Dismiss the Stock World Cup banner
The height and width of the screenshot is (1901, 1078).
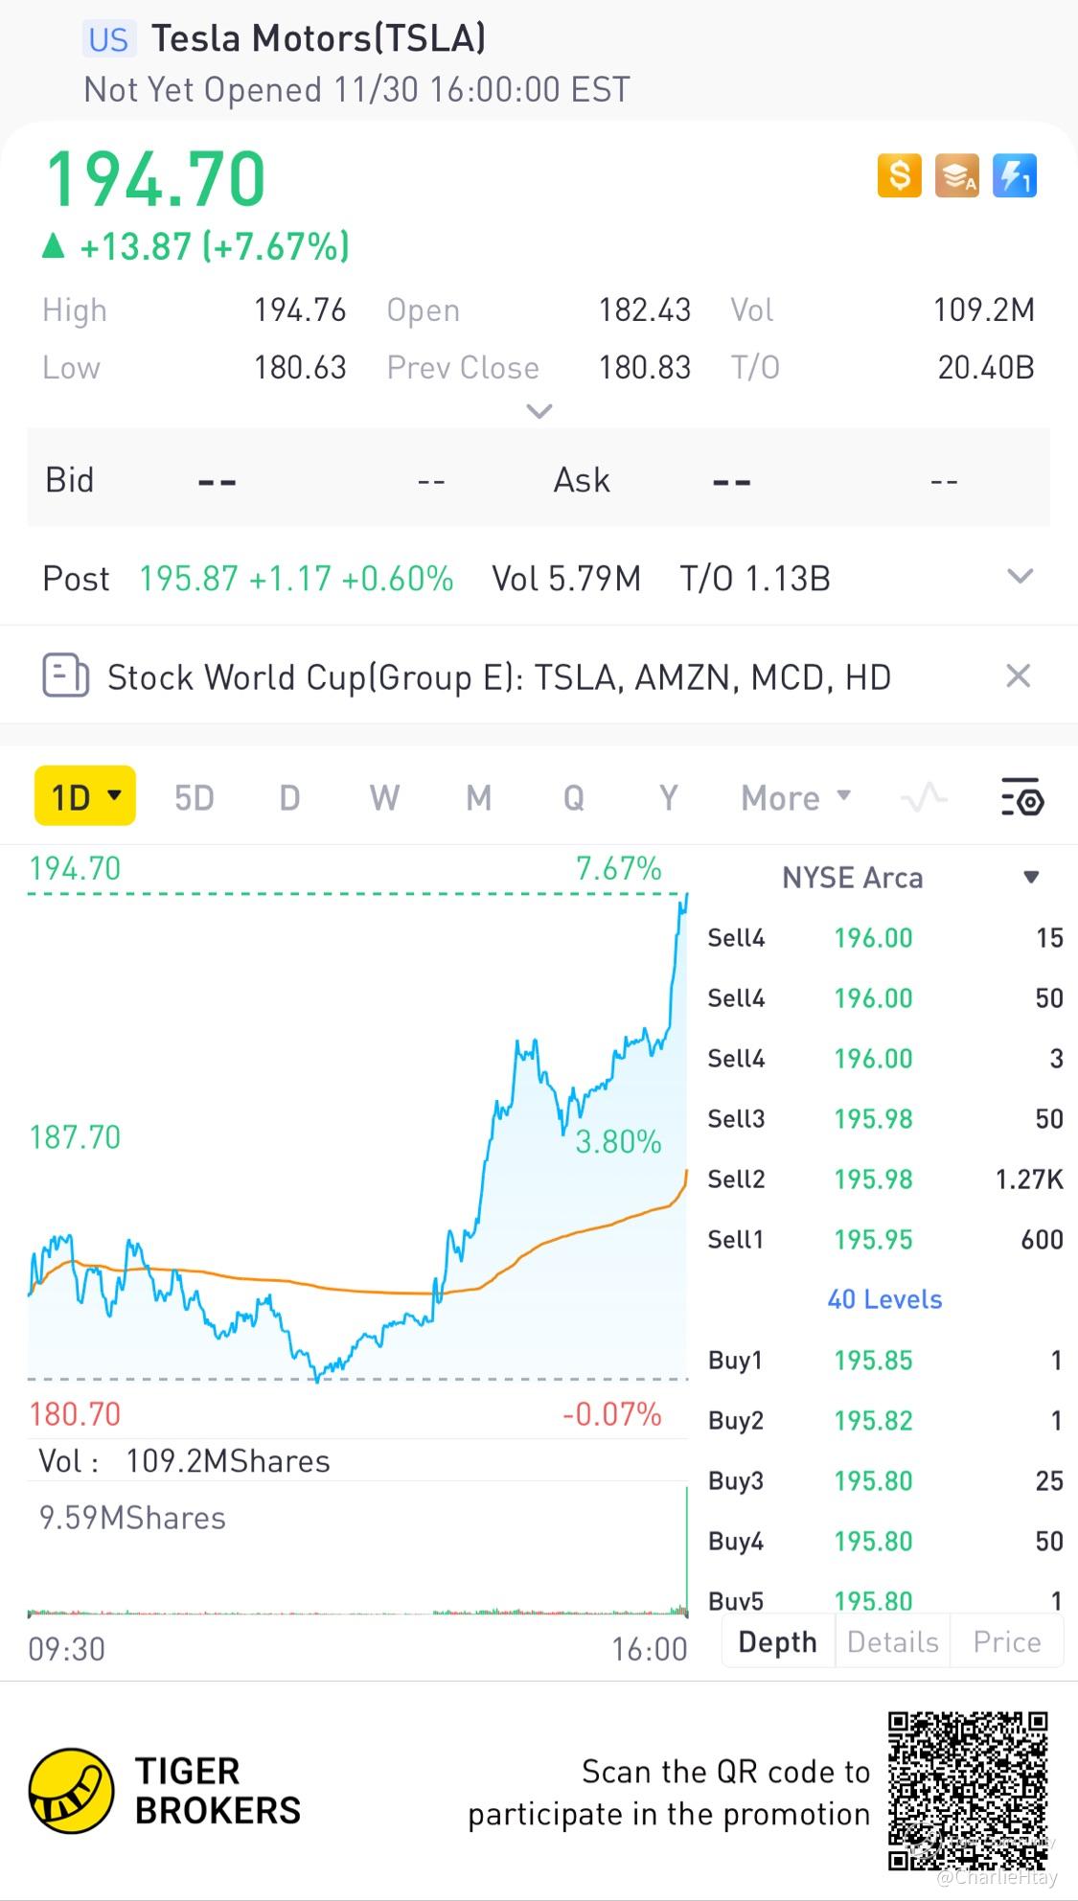pos(1018,676)
